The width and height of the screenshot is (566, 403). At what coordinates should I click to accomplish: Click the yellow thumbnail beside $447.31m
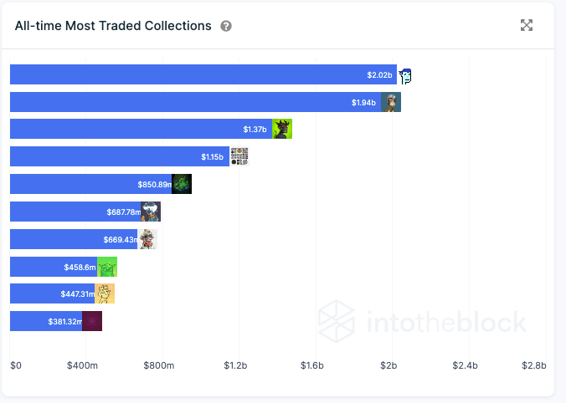104,293
